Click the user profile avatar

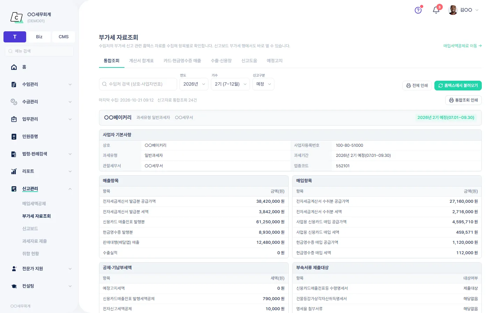(453, 10)
